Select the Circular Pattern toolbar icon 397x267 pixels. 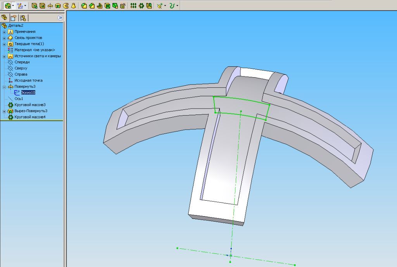tap(141, 6)
